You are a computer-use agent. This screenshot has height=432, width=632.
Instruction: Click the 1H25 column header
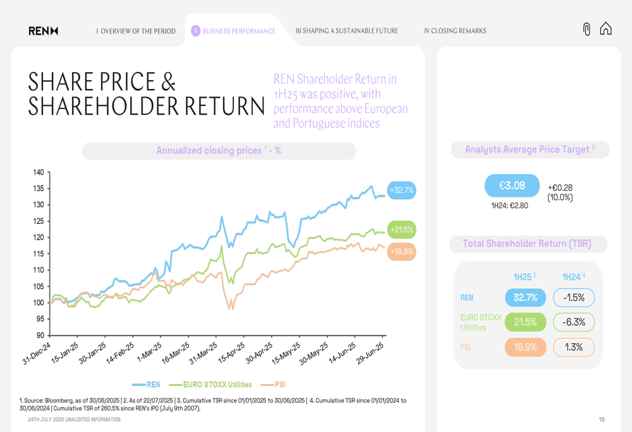click(x=525, y=277)
